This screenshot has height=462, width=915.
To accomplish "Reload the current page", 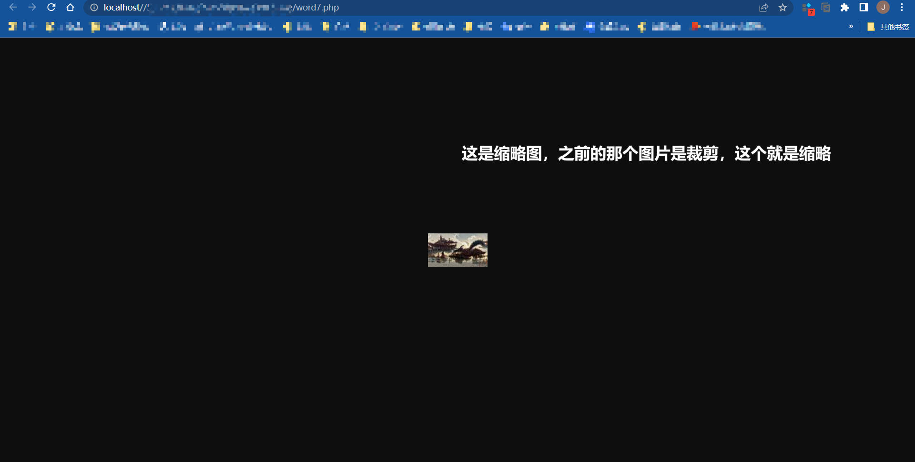I will [x=51, y=8].
